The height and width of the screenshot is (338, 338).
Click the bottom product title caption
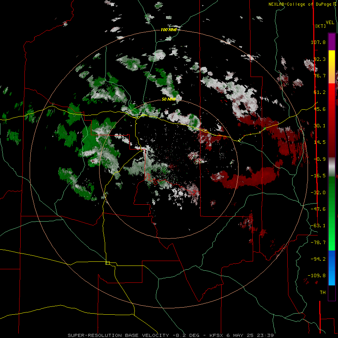171,335
